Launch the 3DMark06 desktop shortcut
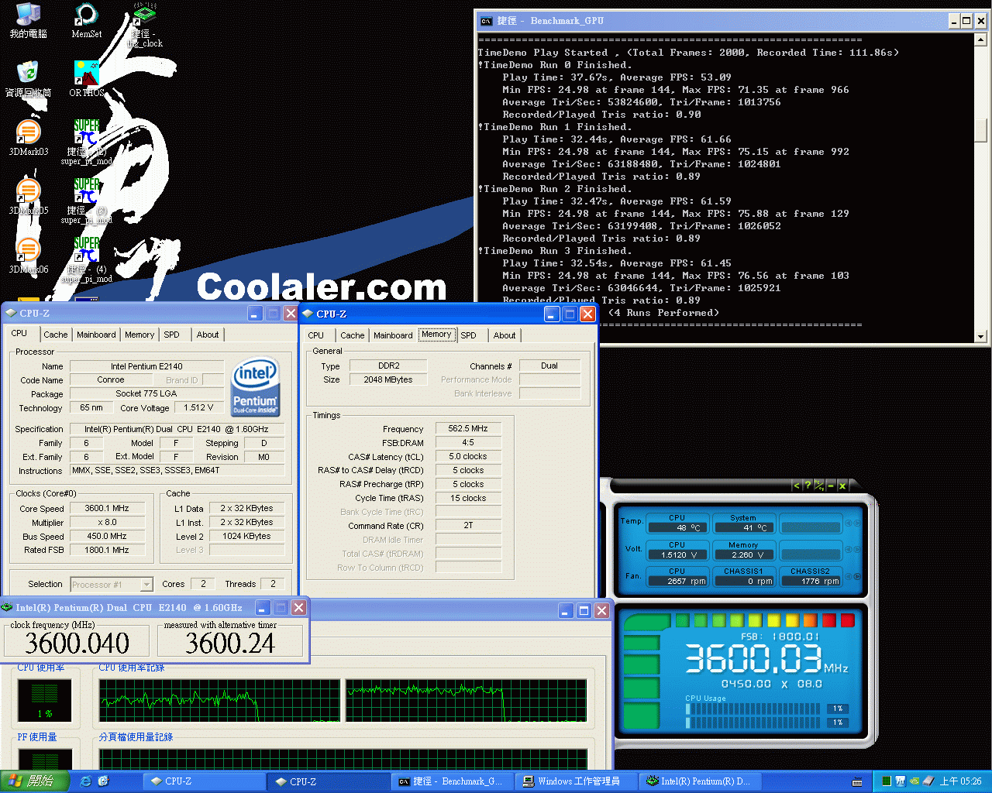Image resolution: width=992 pixels, height=793 pixels. 28,256
